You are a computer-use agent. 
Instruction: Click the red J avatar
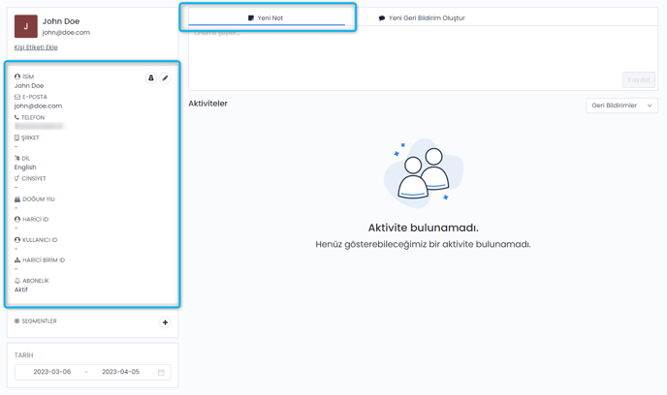(26, 26)
